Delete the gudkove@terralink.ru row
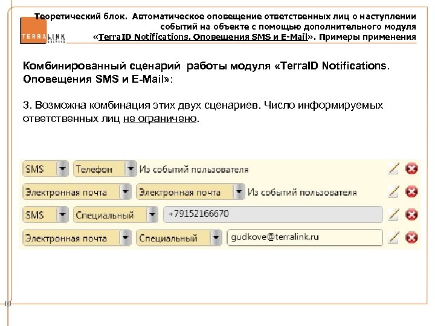This screenshot has height=326, width=435. (x=411, y=238)
